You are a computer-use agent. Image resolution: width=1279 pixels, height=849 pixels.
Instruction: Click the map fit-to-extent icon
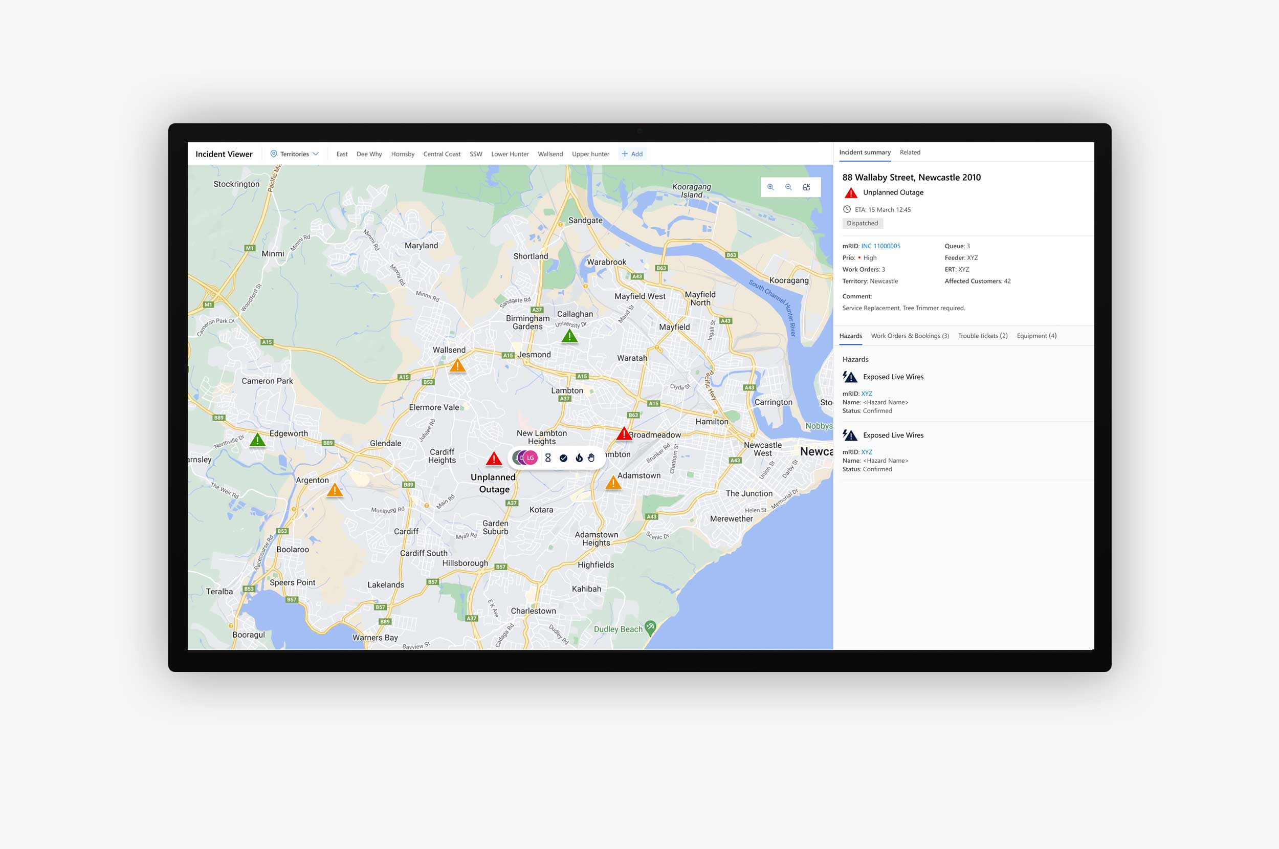click(806, 187)
